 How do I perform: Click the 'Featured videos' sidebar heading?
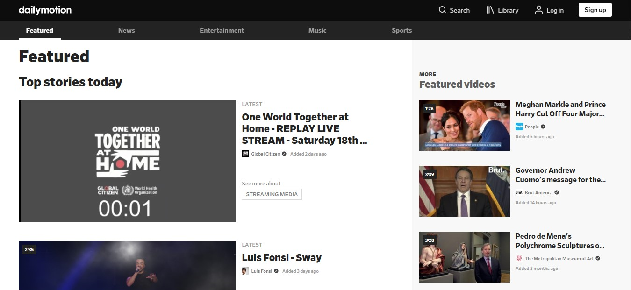point(457,85)
